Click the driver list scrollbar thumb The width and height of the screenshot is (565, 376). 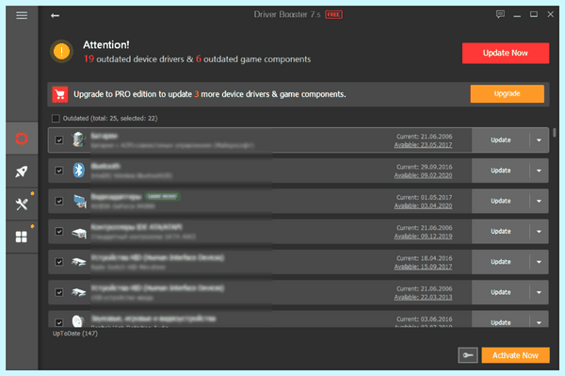click(x=555, y=132)
